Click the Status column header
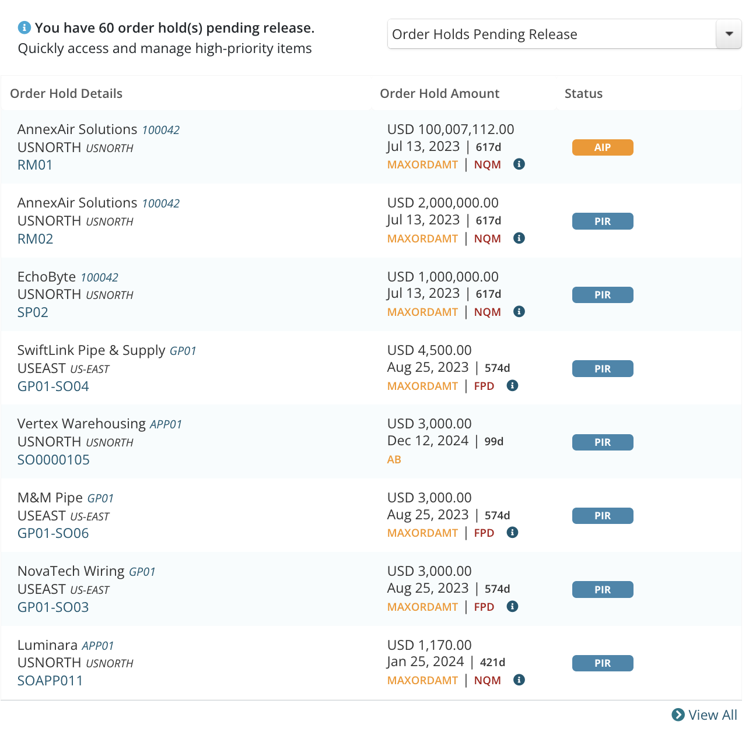This screenshot has height=732, width=749. click(583, 94)
